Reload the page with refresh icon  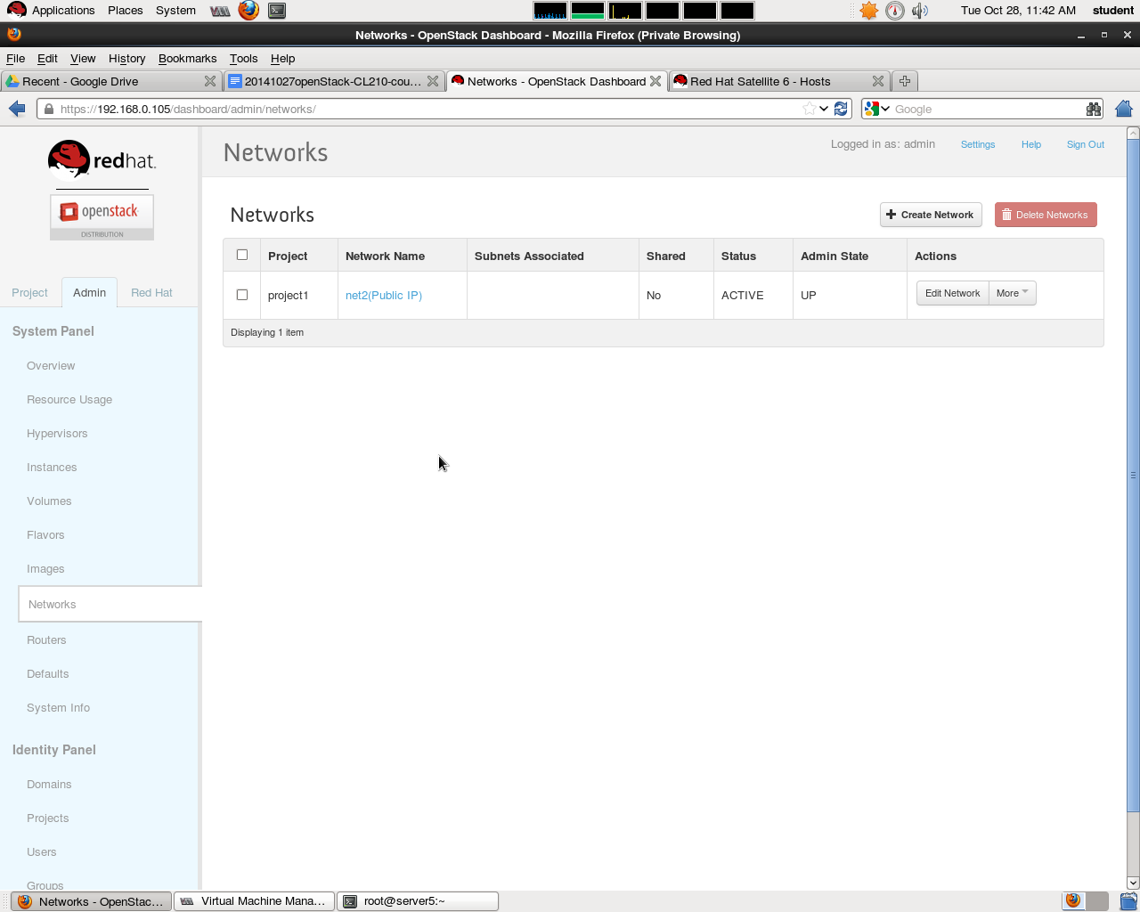point(841,109)
